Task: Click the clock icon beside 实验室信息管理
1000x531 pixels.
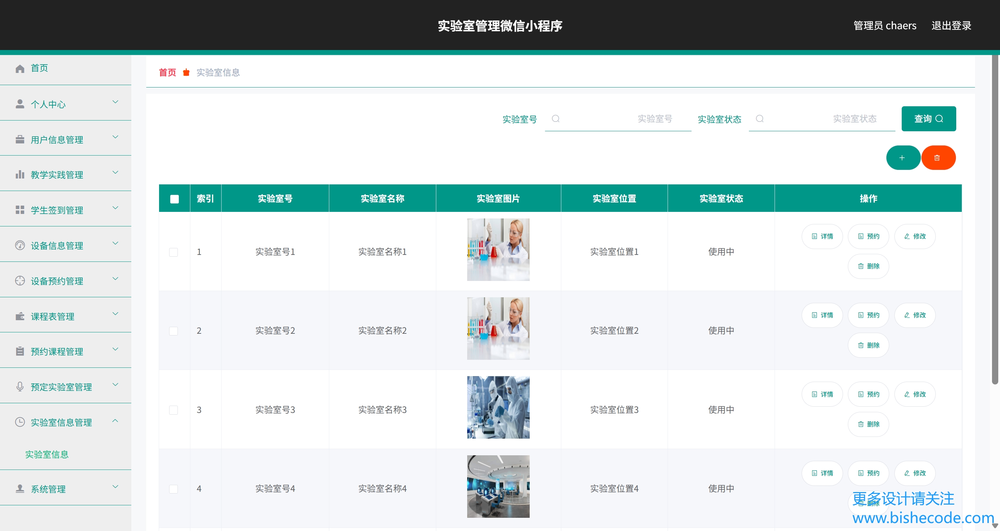Action: 20,422
